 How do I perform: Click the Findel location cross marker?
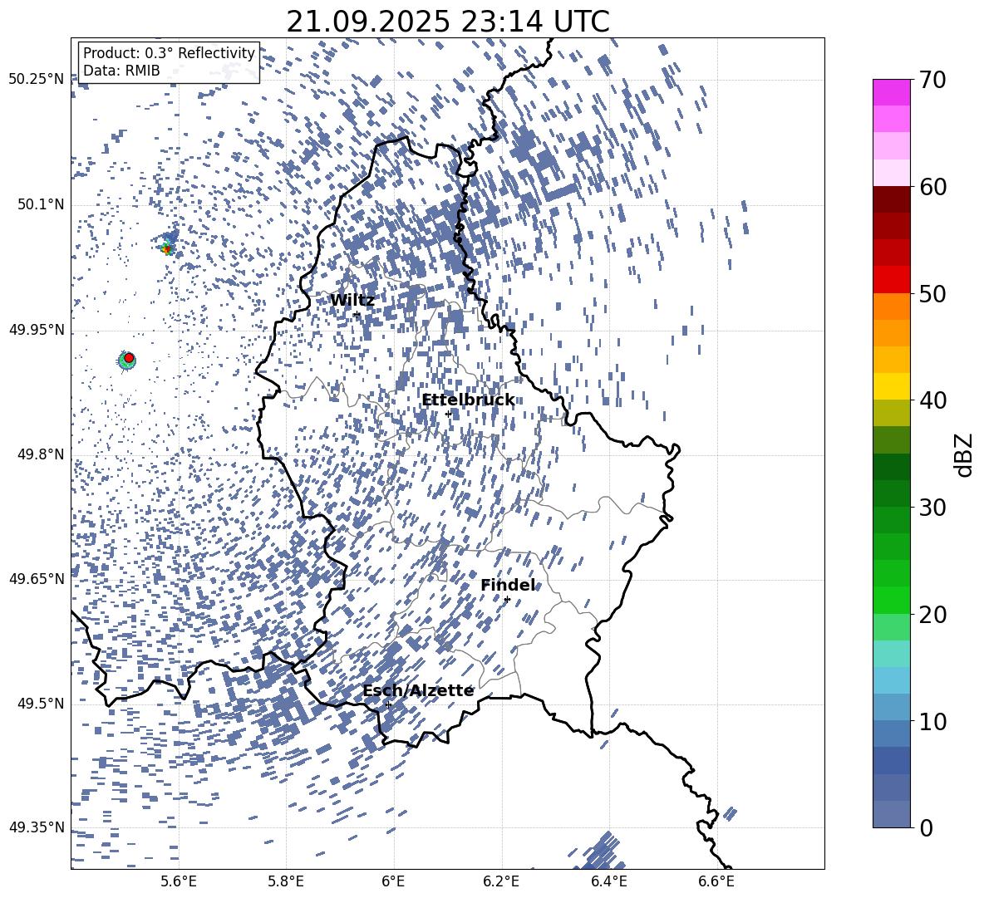tap(507, 599)
